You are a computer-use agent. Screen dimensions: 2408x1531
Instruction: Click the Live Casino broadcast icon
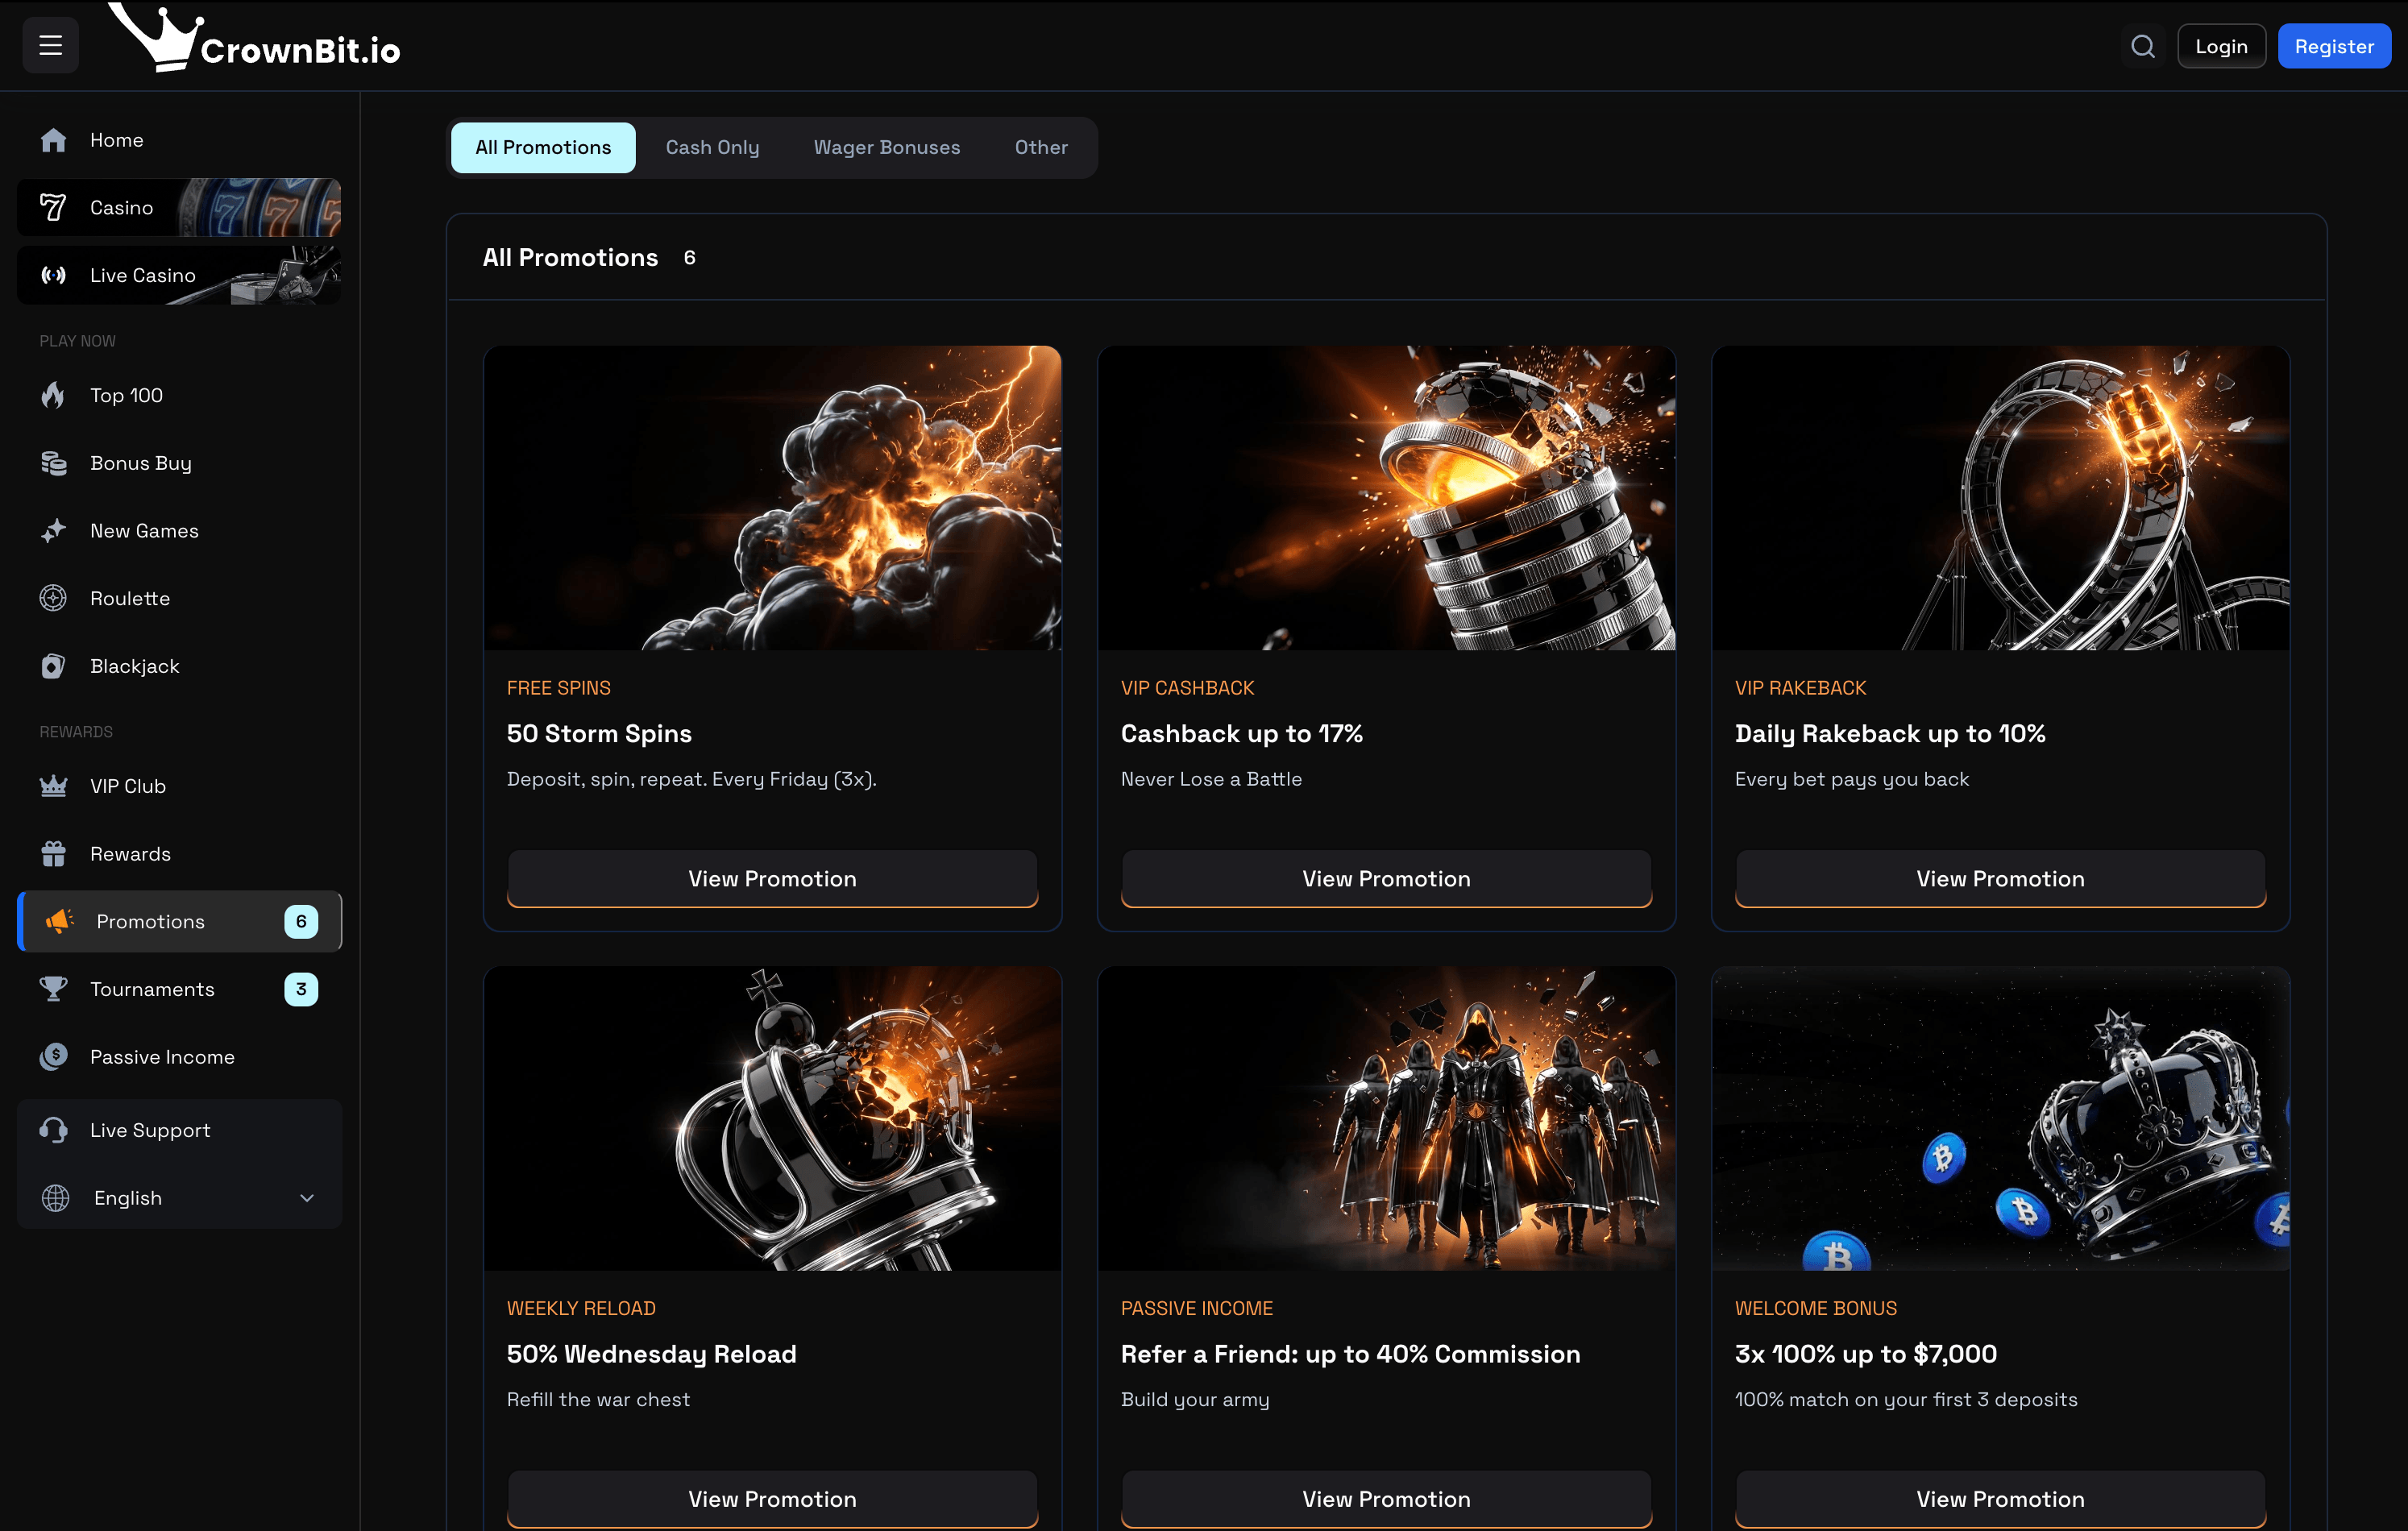(53, 275)
